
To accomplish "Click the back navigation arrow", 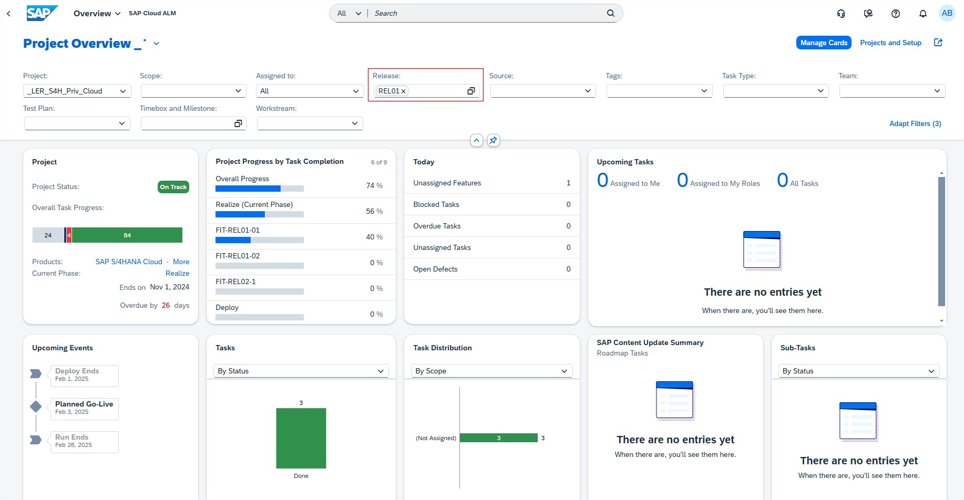I will pyautogui.click(x=8, y=14).
